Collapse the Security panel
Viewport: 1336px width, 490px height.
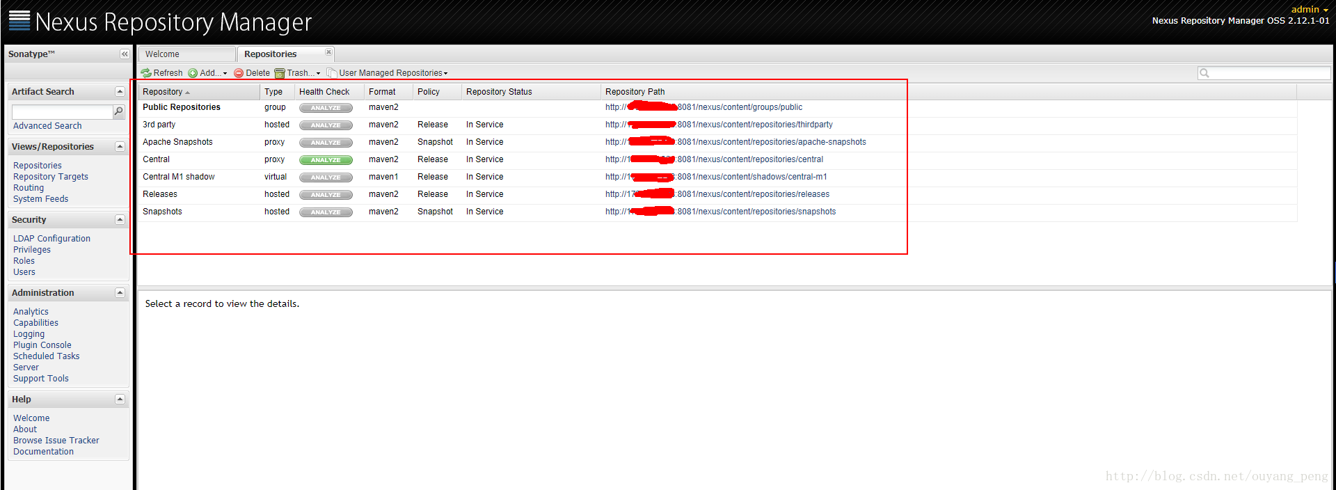(120, 220)
